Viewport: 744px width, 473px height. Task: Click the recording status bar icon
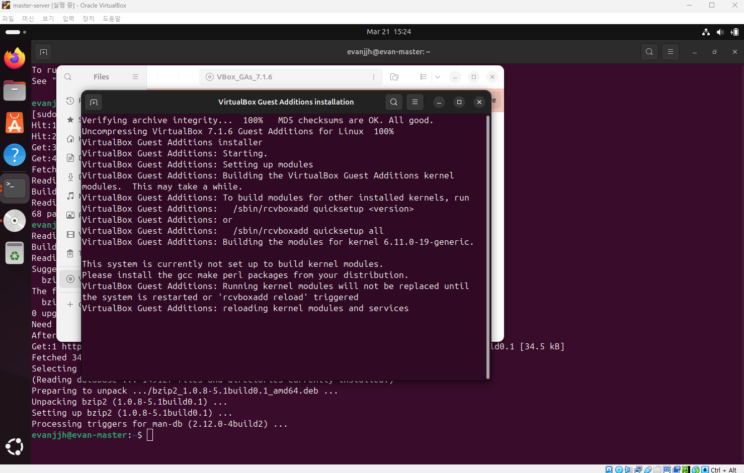677,469
